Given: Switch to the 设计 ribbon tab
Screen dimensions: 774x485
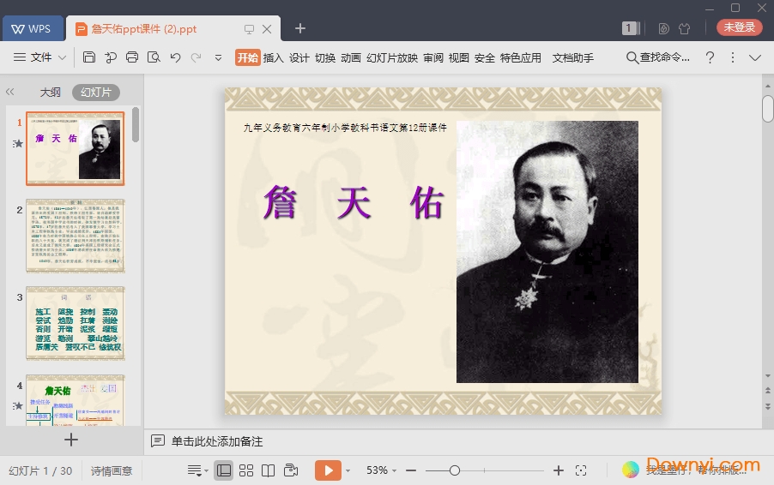Looking at the screenshot, I should 299,57.
